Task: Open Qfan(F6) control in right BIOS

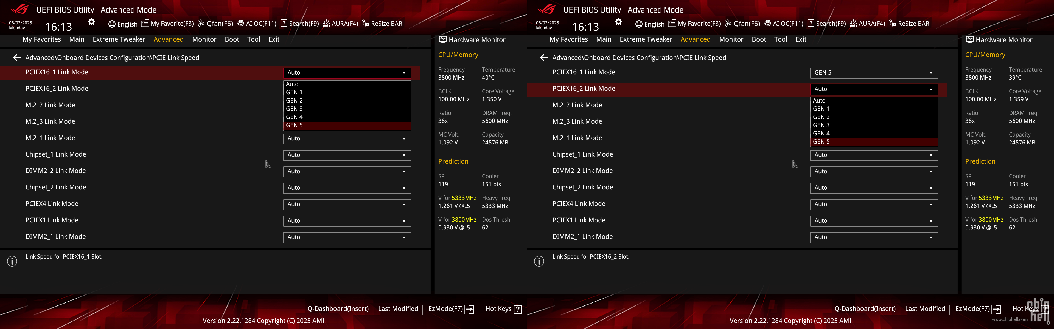Action: (743, 24)
